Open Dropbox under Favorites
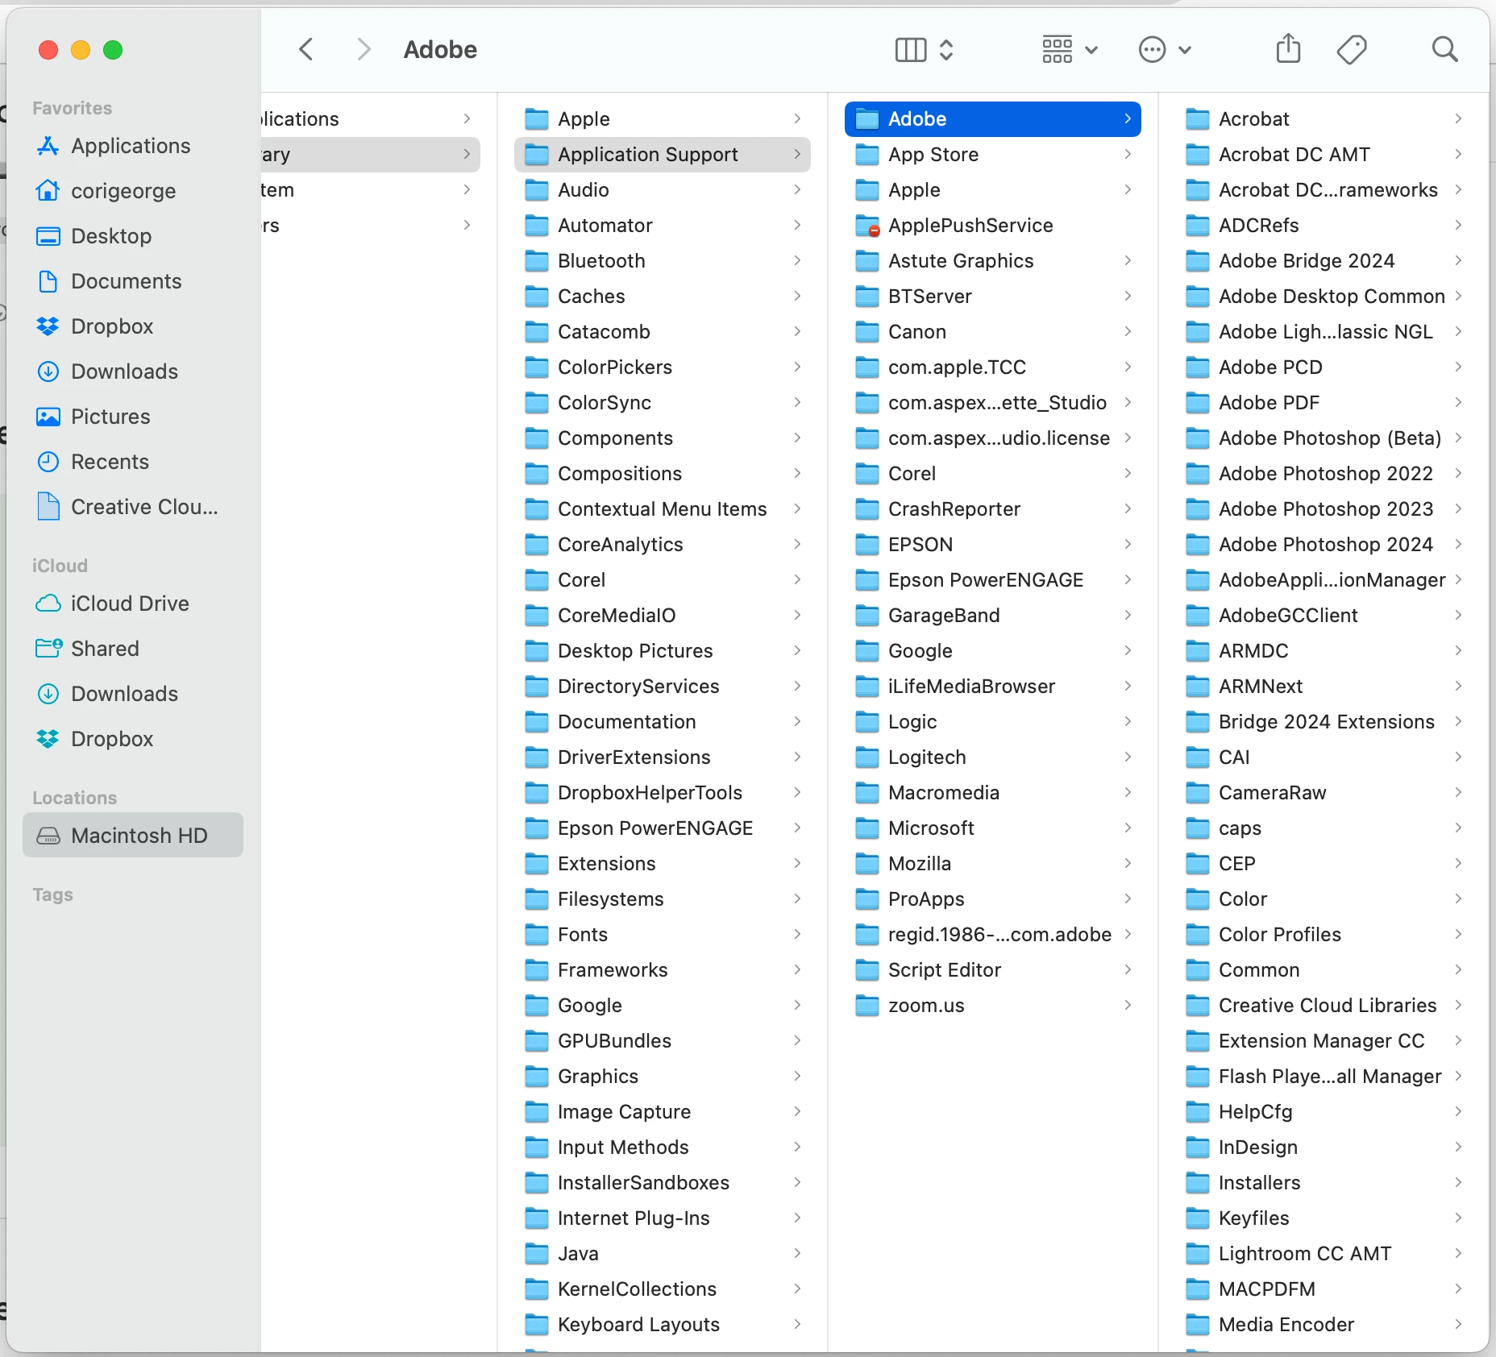The width and height of the screenshot is (1496, 1357). (x=133, y=326)
